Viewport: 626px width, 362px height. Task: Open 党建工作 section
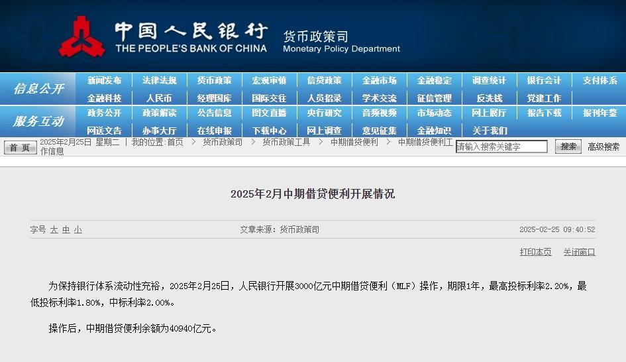[544, 98]
